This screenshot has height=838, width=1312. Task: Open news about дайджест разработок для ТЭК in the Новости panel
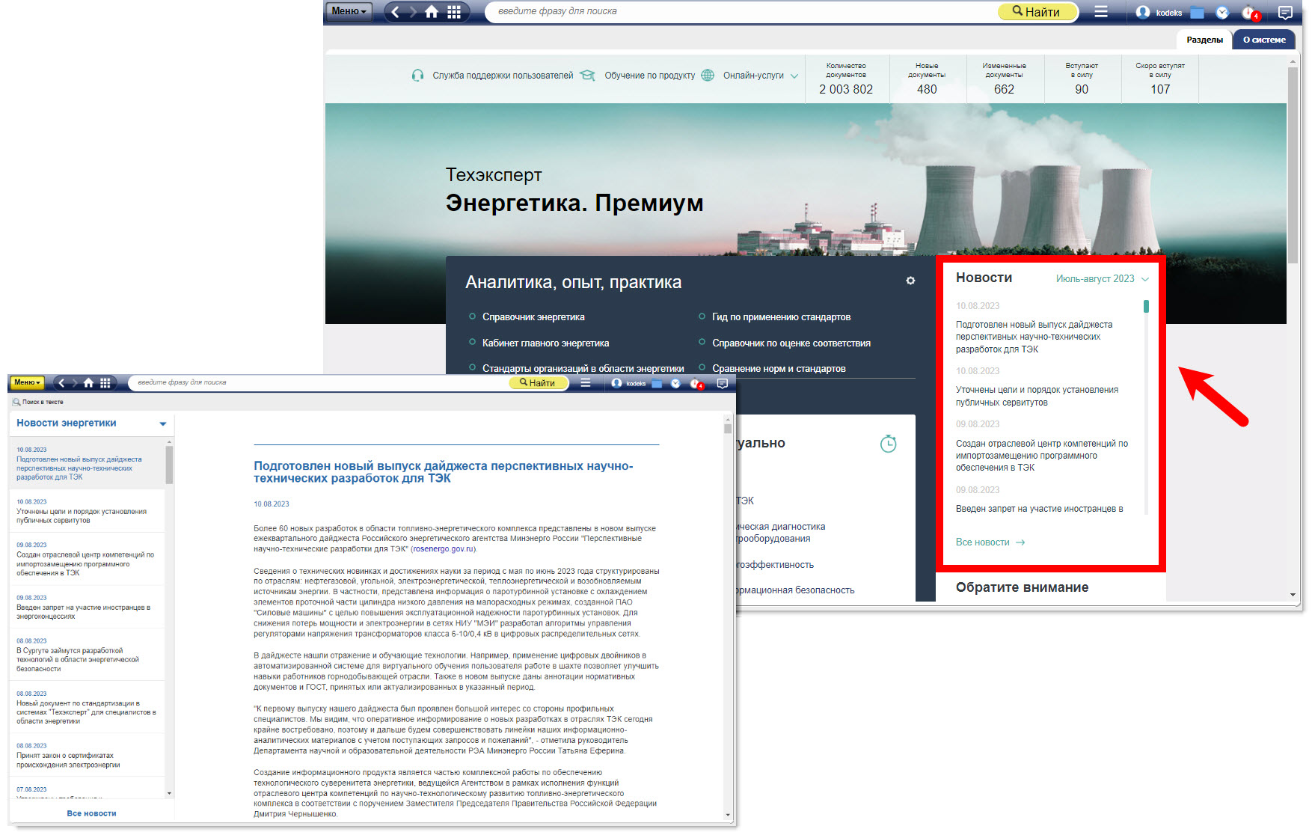pos(1033,337)
